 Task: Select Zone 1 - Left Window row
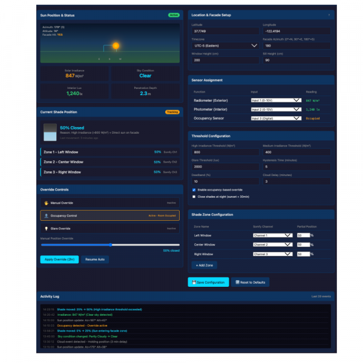[110, 152]
